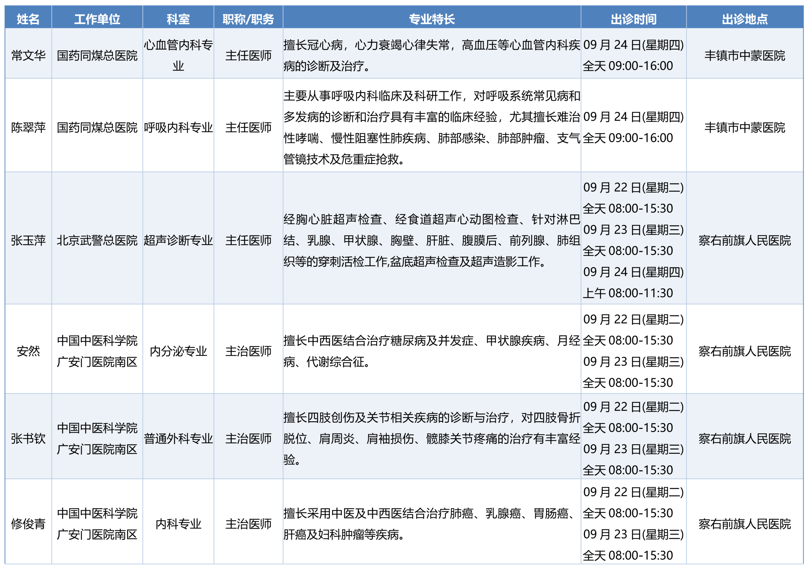The width and height of the screenshot is (809, 572).
Task: Click the name cell 陈翠萍
Action: pos(28,127)
